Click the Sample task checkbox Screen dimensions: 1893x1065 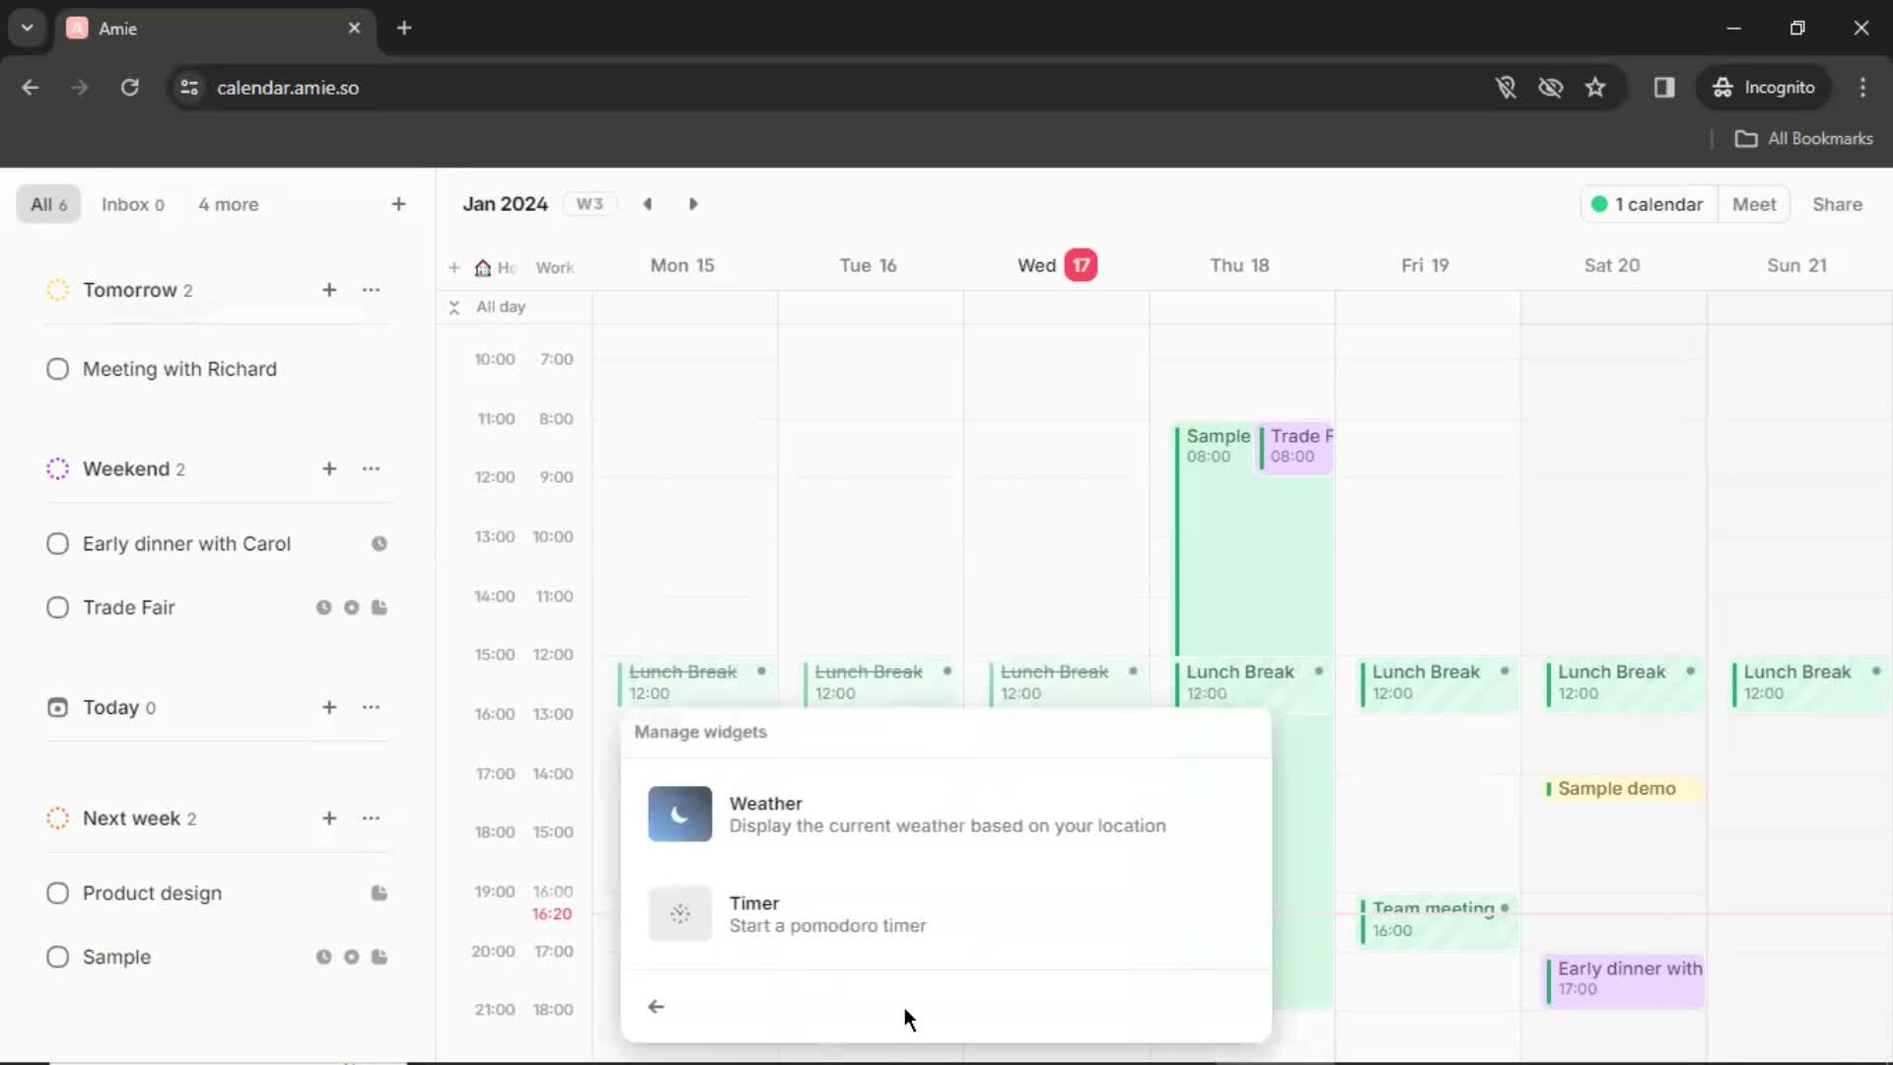tap(57, 956)
